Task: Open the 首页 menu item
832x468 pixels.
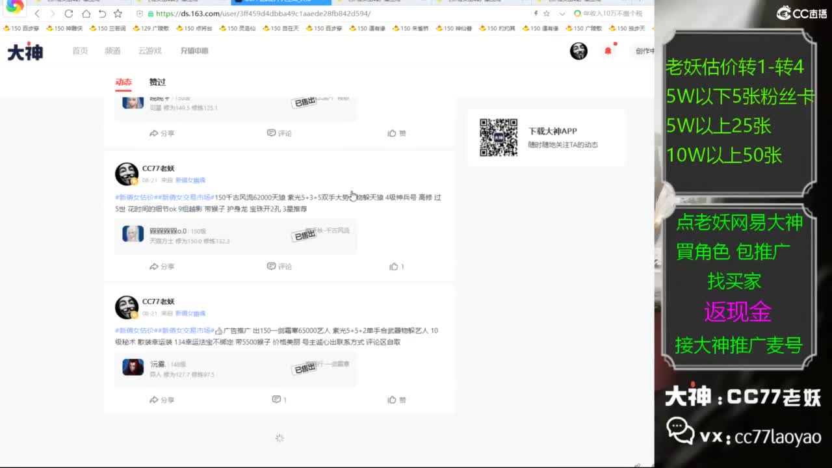Action: [79, 51]
